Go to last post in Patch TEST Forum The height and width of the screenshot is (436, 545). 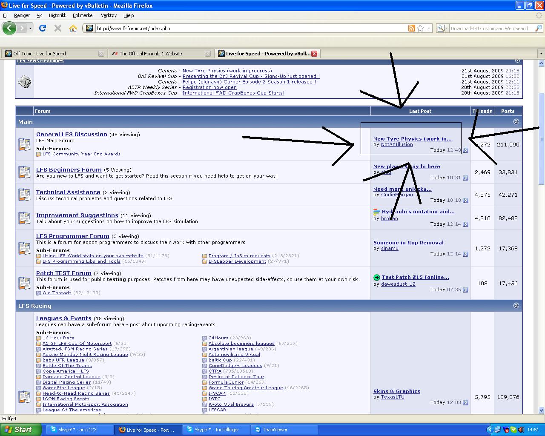465,290
